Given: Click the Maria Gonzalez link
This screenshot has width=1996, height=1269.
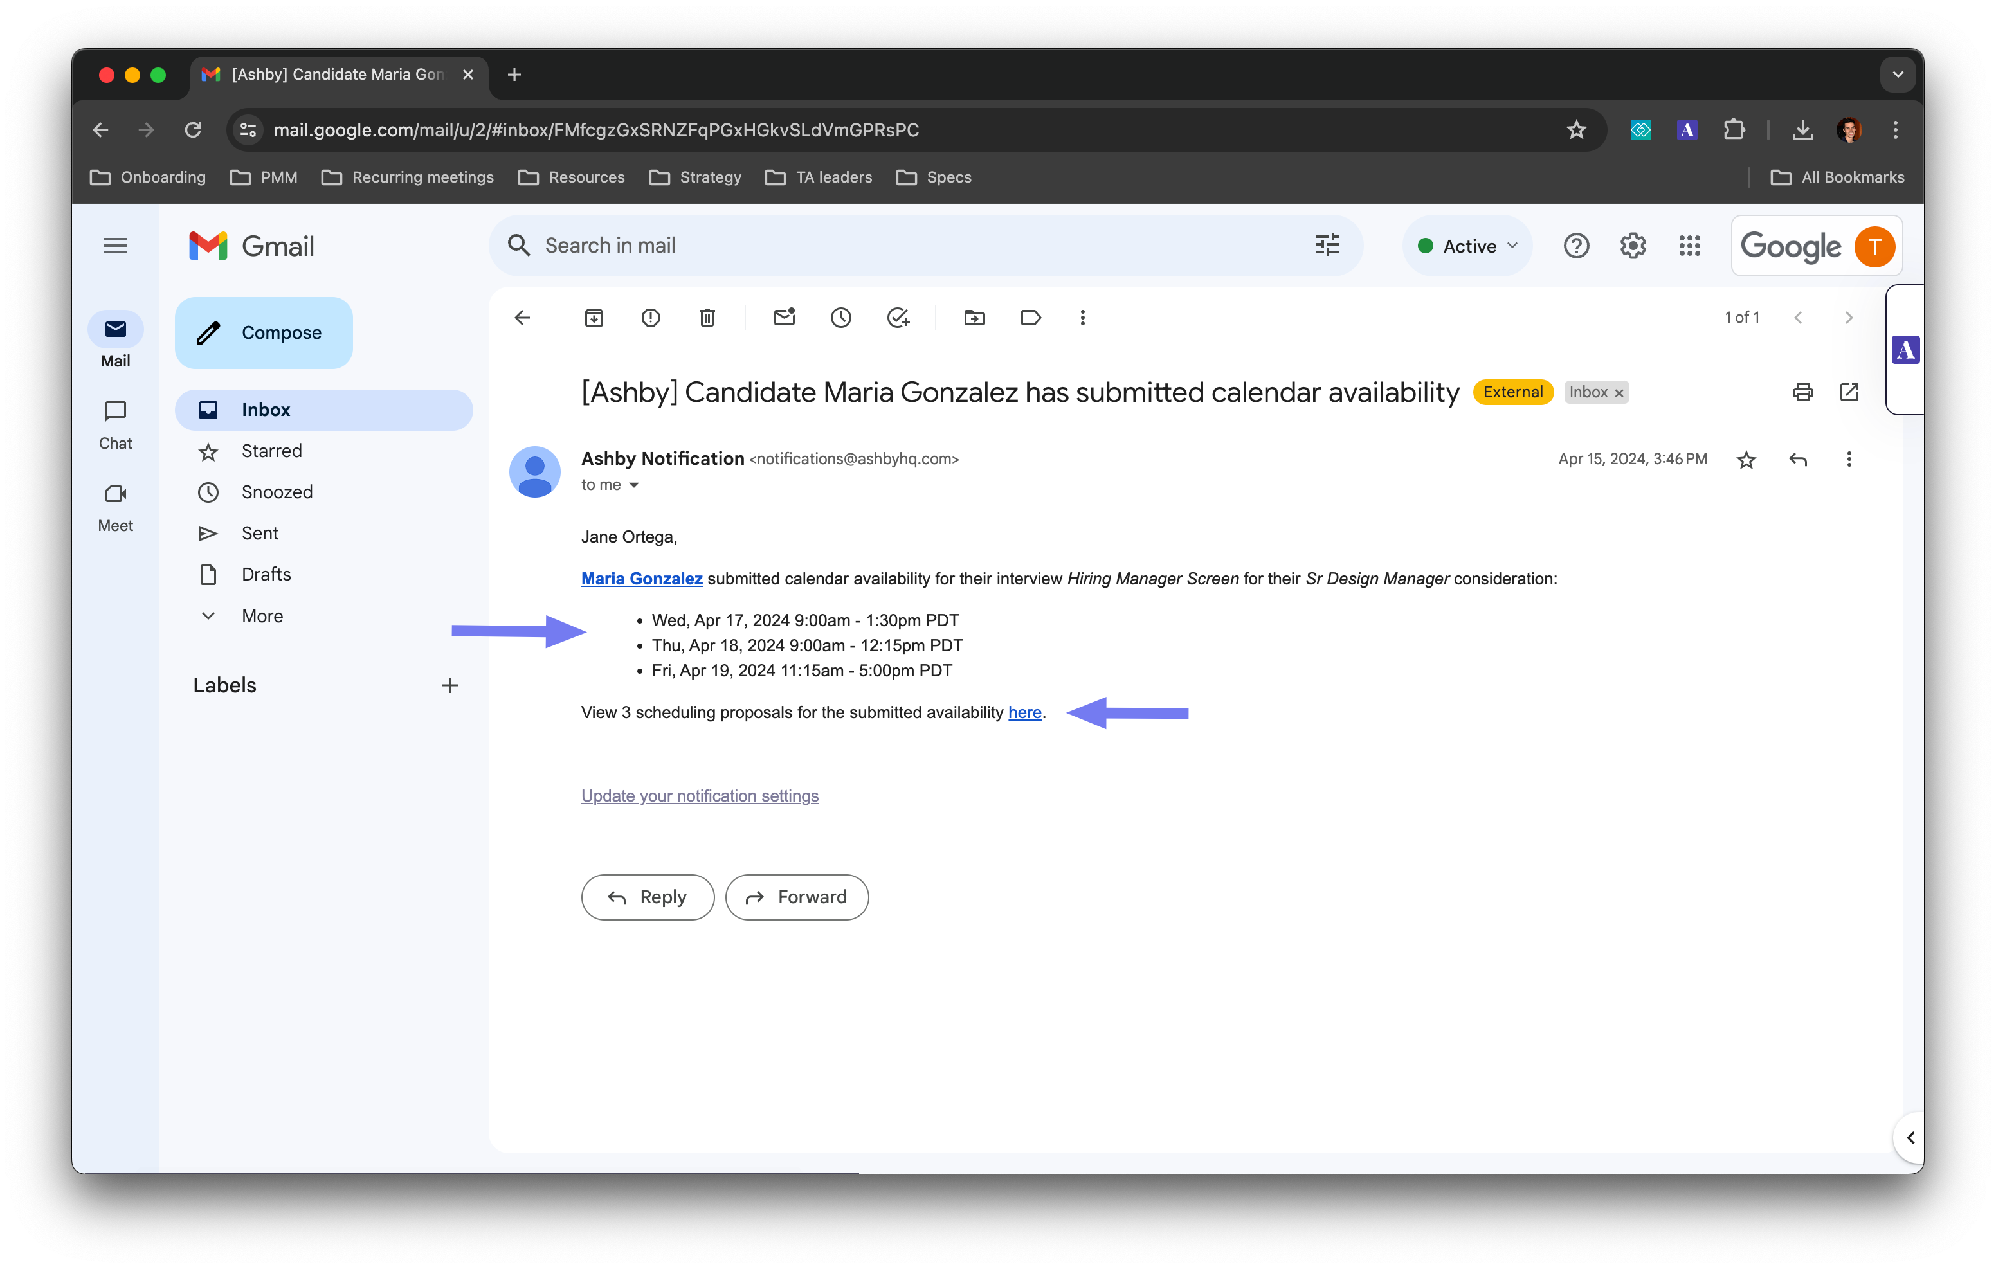Looking at the screenshot, I should 642,579.
